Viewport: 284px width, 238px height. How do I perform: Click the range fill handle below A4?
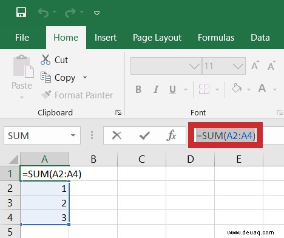click(69, 224)
